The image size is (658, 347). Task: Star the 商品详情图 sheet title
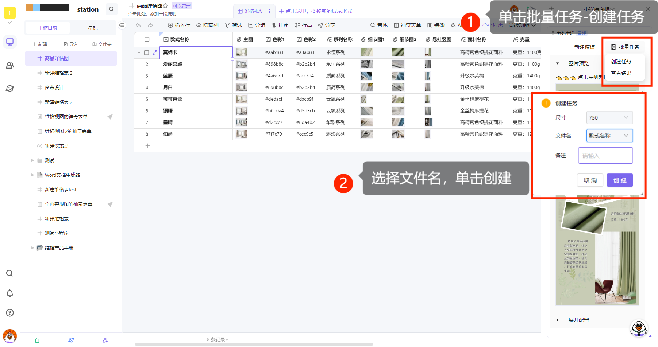pos(165,6)
